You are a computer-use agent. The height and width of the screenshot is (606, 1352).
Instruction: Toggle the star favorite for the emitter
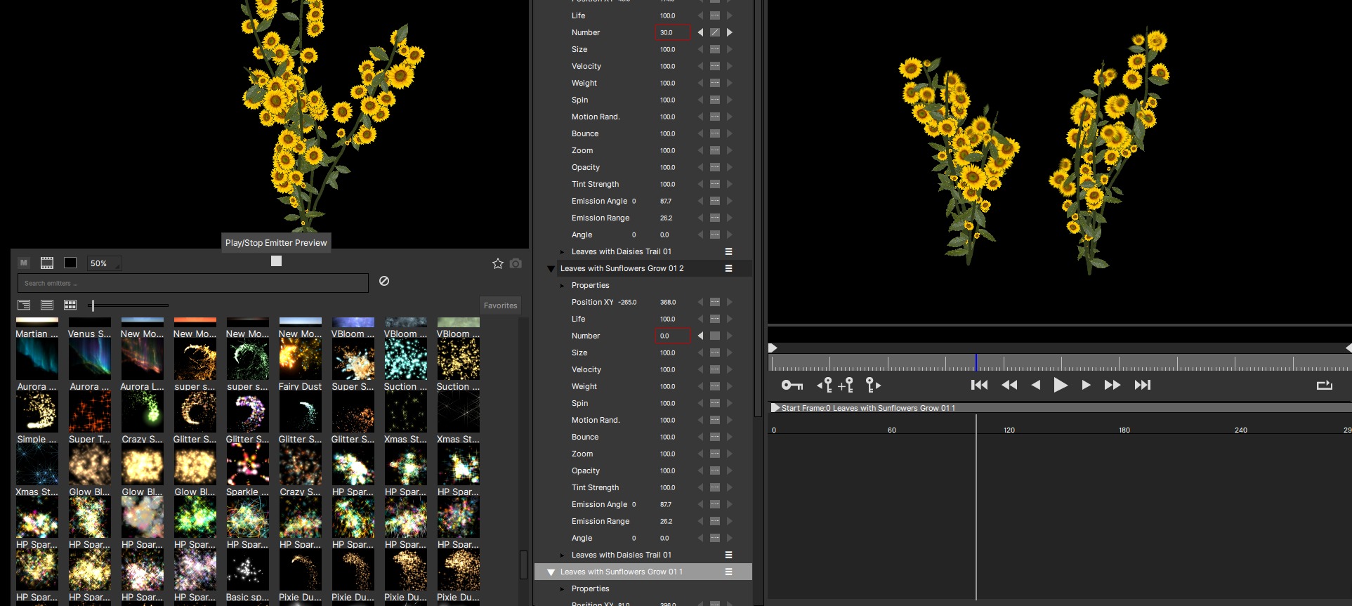[498, 263]
